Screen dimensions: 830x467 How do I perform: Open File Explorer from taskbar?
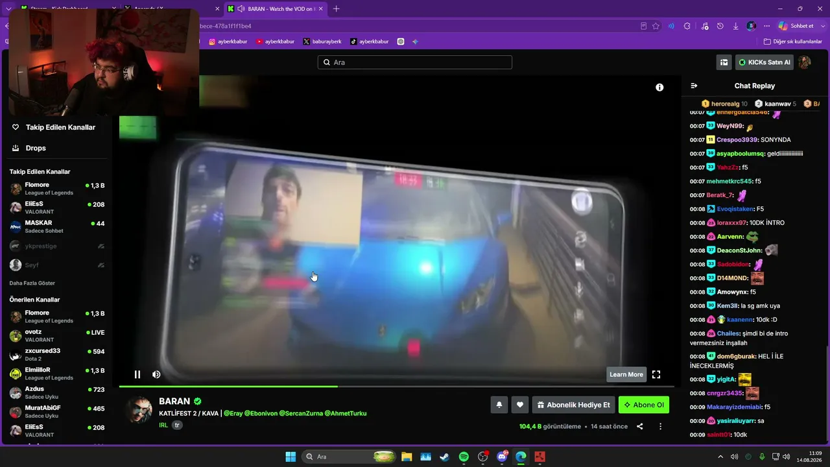(407, 457)
